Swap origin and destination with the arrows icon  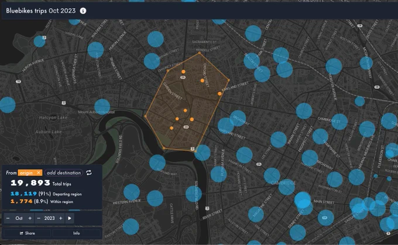[x=89, y=172]
